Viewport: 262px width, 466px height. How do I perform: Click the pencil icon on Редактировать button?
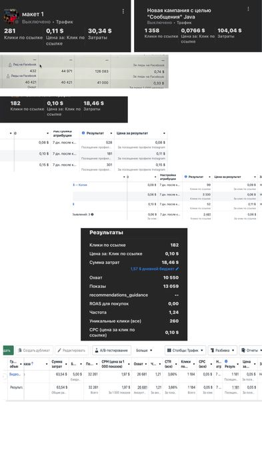(59, 351)
